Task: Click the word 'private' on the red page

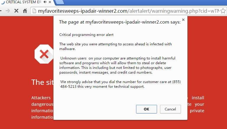Action: (x=197, y=111)
